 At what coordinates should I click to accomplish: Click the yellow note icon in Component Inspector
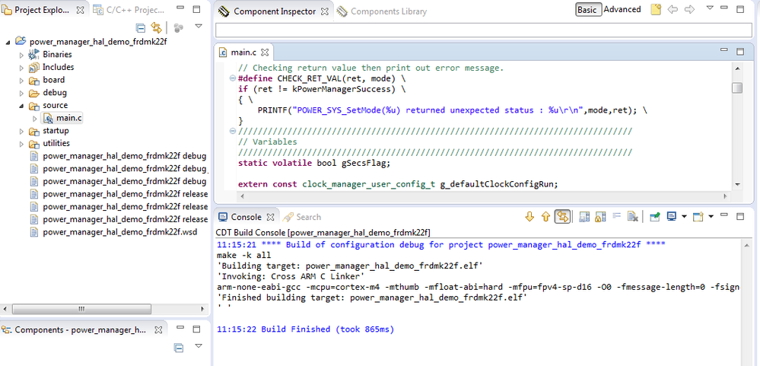655,10
